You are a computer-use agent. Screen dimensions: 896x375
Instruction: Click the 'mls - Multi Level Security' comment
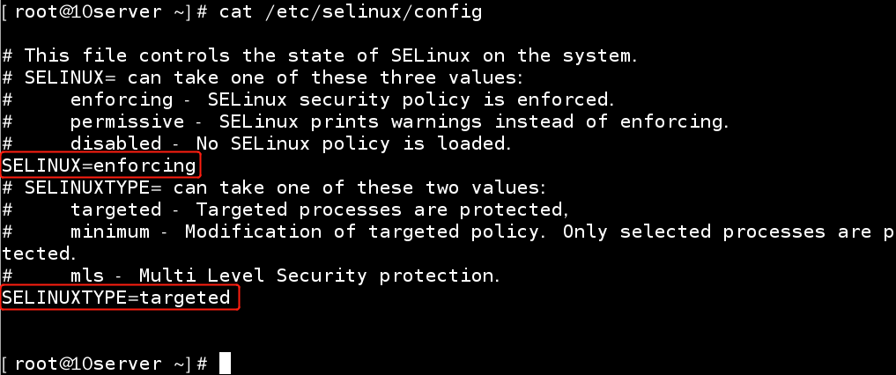pos(251,276)
